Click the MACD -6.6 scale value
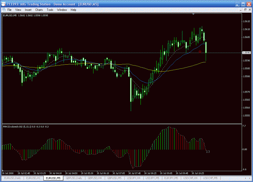 244,169
